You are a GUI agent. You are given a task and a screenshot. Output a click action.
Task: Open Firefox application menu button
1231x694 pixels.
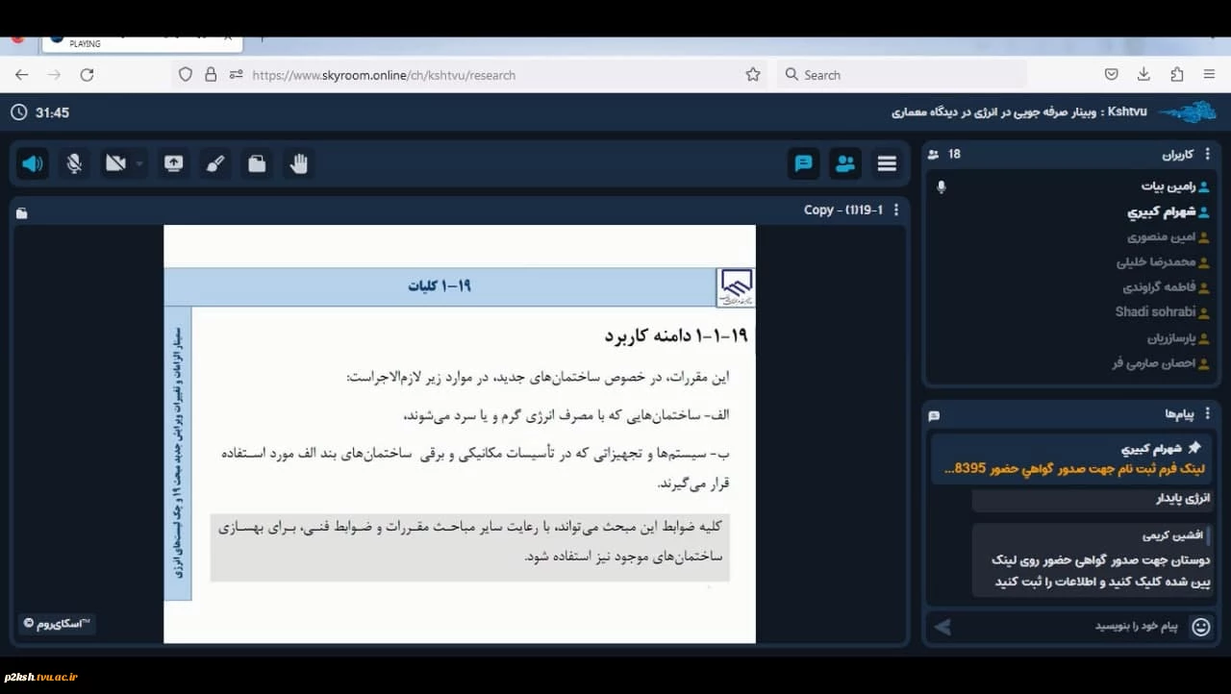1209,74
